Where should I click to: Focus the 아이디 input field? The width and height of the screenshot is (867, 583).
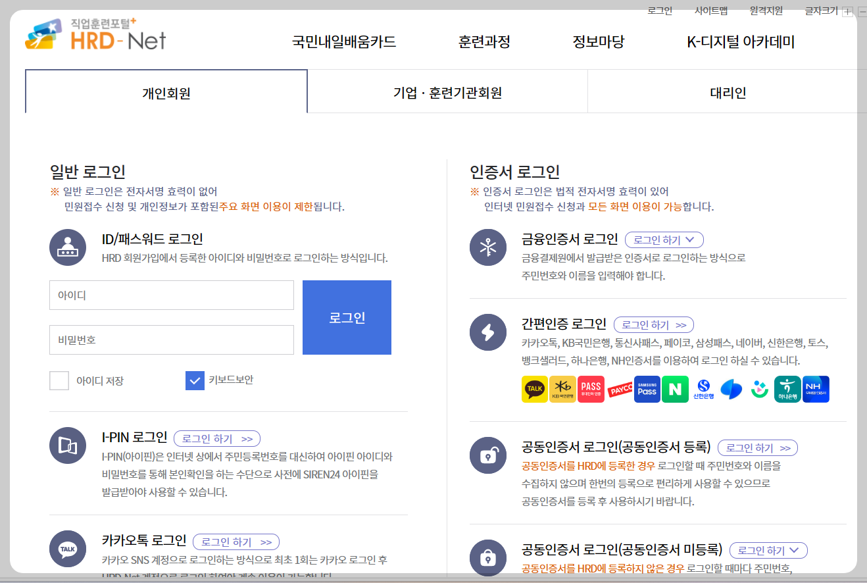(172, 295)
